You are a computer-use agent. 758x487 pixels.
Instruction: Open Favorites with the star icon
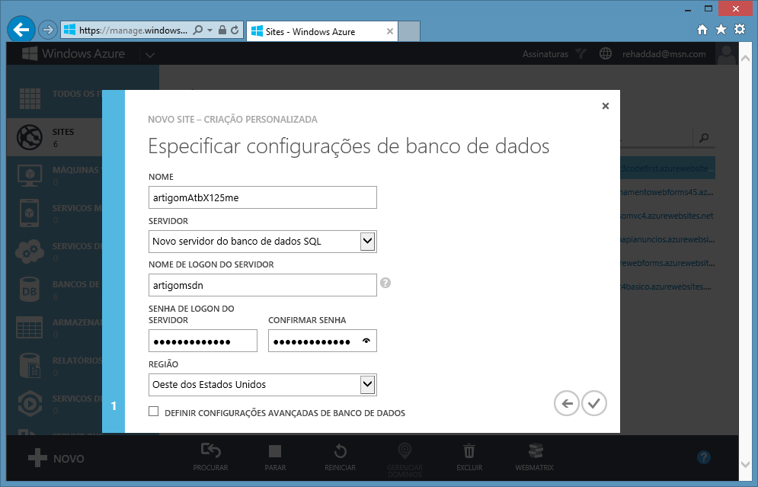click(721, 30)
